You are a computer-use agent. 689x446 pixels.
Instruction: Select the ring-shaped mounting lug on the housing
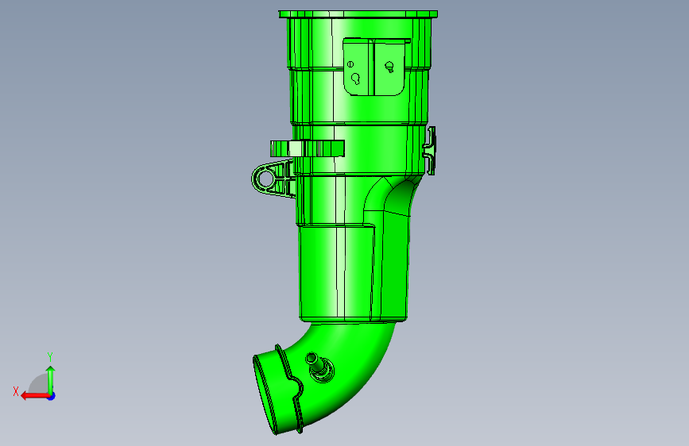point(273,179)
